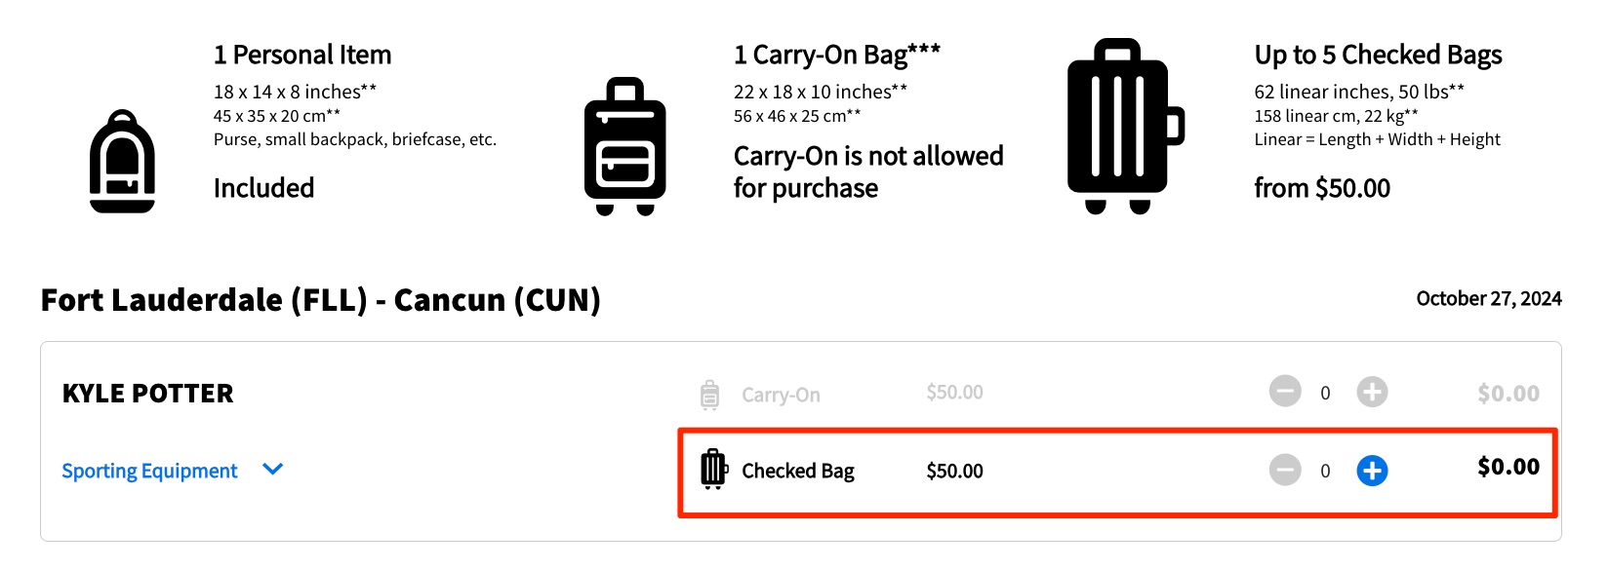1608x569 pixels.
Task: Click the blue plus icon to add a checked bag
Action: (1372, 471)
